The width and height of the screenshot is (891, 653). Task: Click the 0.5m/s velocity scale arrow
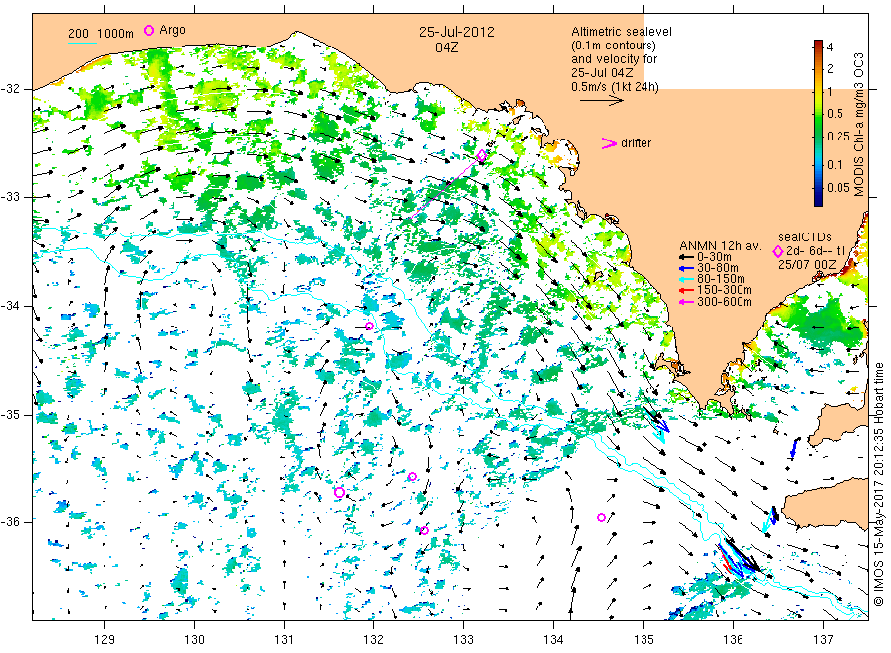point(602,101)
